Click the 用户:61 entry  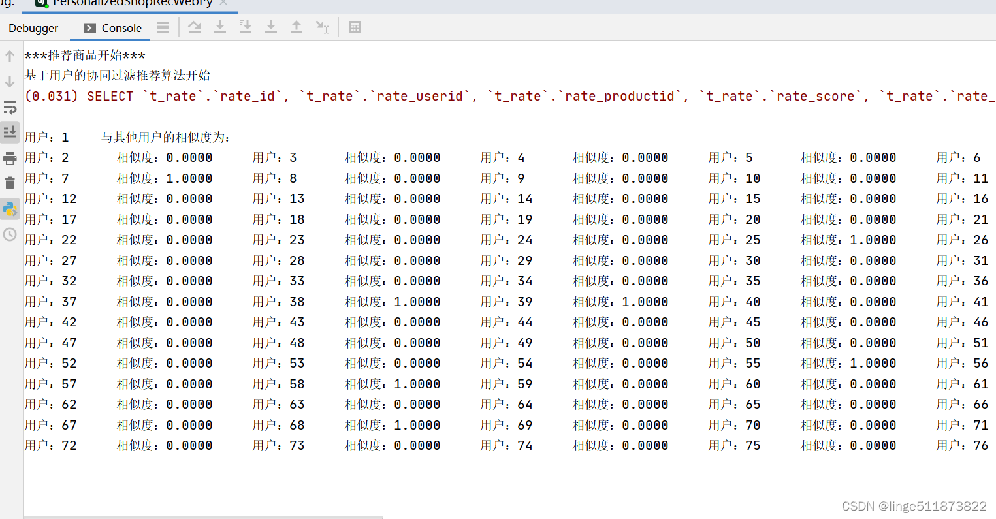[963, 384]
